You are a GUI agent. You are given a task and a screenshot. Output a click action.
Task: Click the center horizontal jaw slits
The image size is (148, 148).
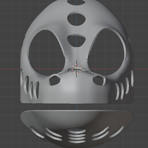(77, 136)
